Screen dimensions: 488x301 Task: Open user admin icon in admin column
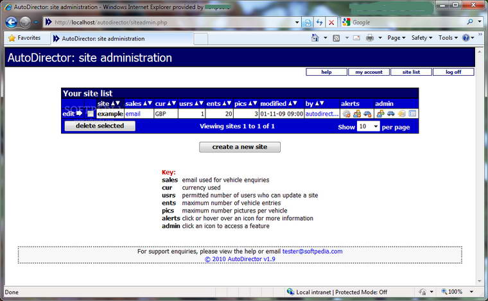click(380, 114)
